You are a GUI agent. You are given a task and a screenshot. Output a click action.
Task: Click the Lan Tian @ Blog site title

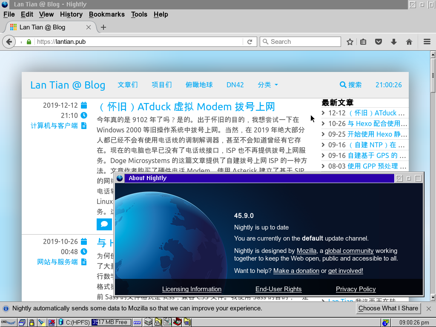(68, 85)
